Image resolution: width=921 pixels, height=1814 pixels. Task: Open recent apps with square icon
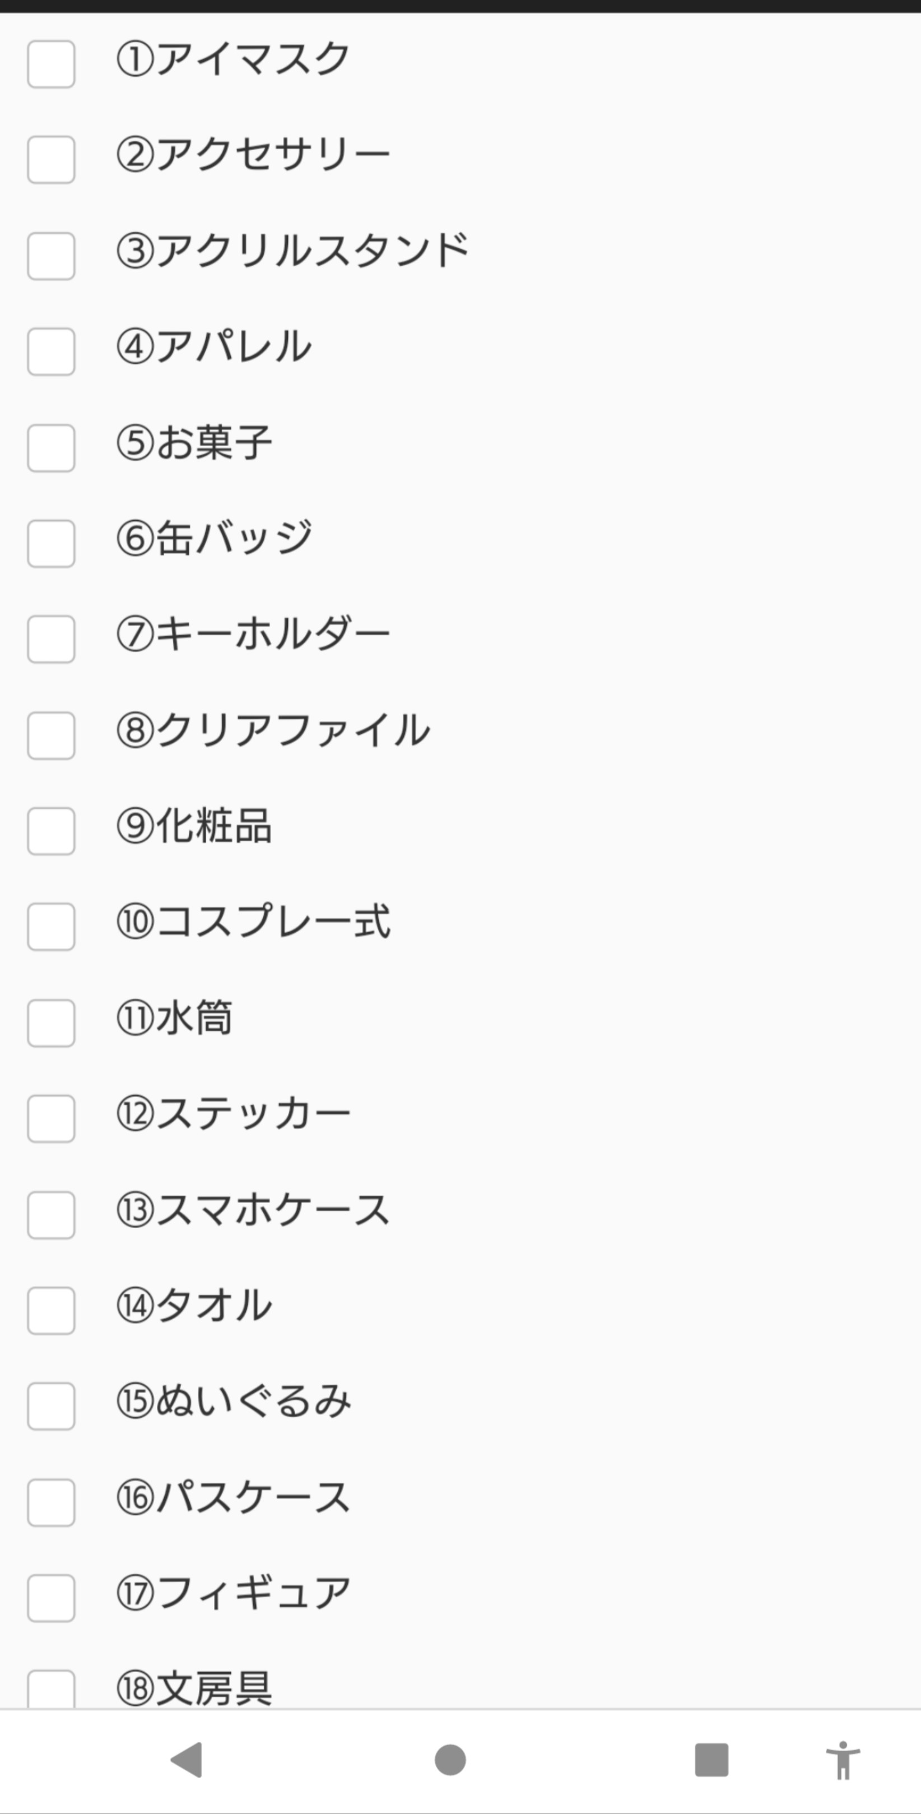pos(711,1760)
